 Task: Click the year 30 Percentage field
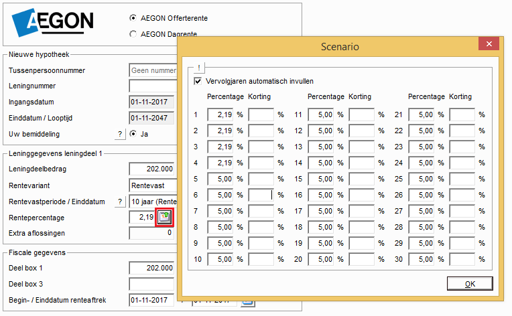click(x=422, y=259)
